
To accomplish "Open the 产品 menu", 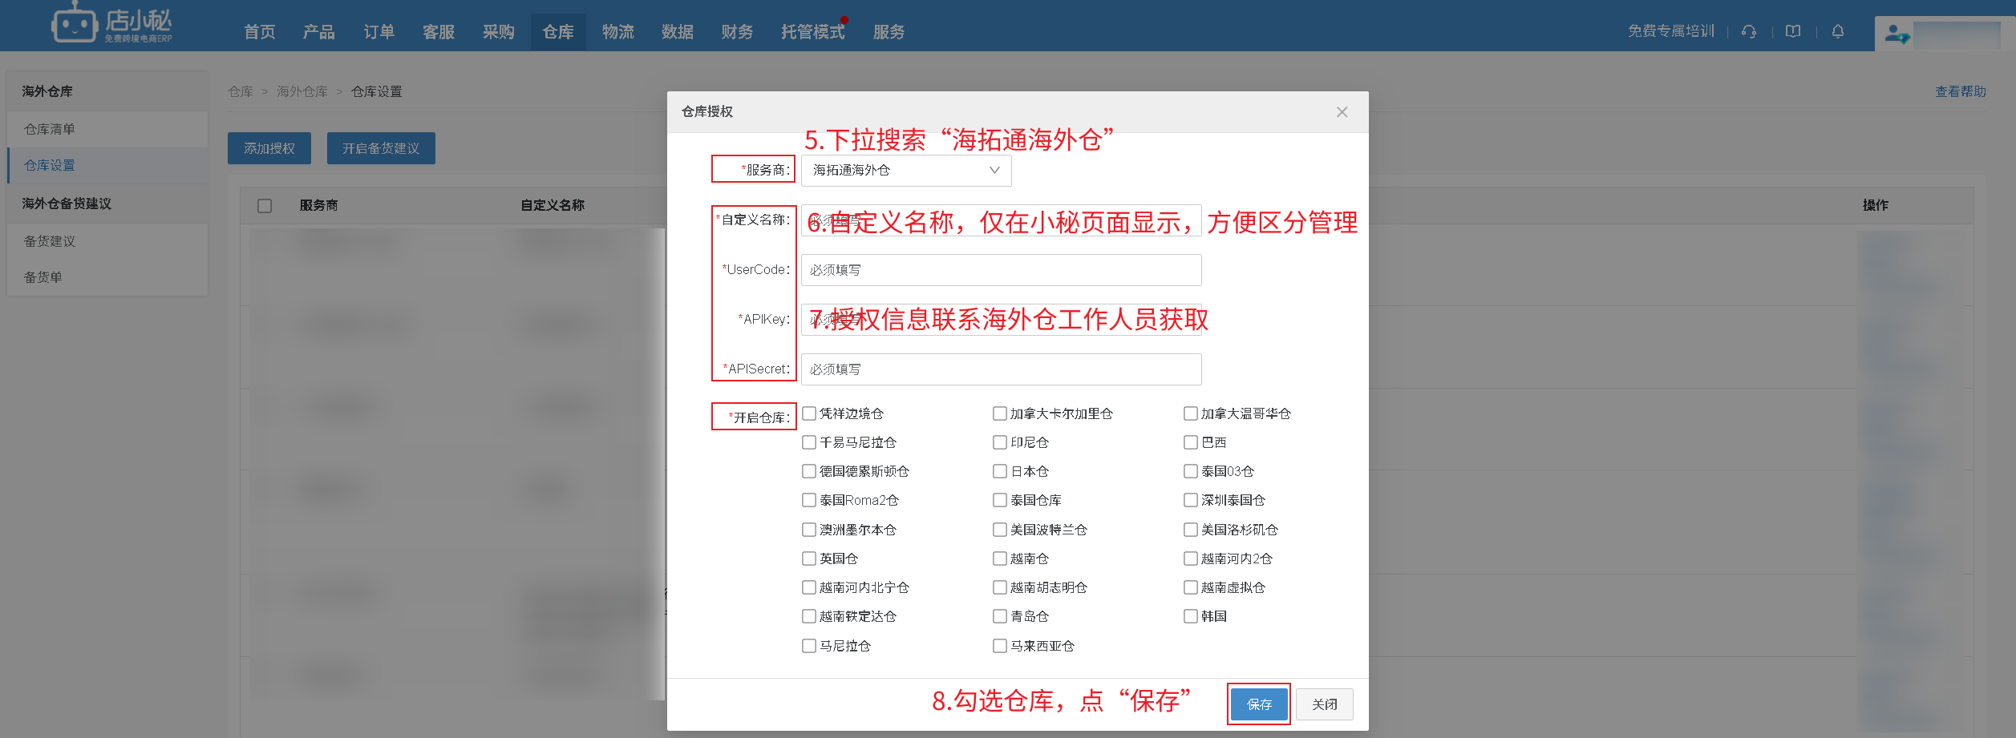I will (x=319, y=32).
